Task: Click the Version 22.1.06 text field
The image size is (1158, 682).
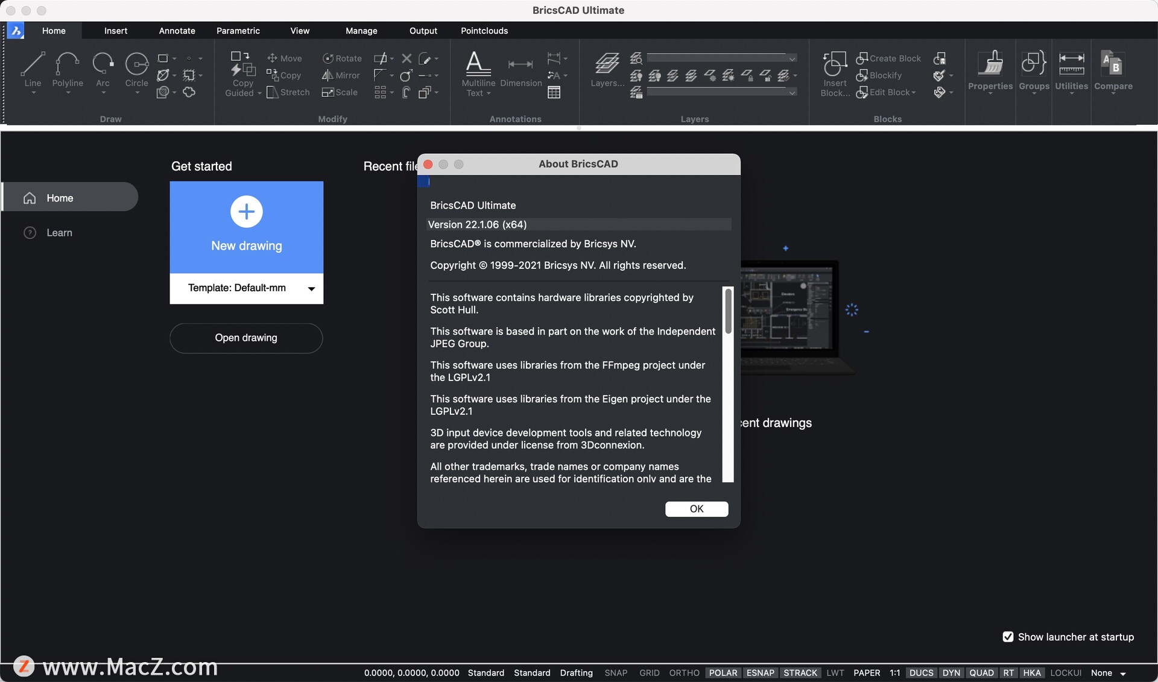Action: coord(578,224)
